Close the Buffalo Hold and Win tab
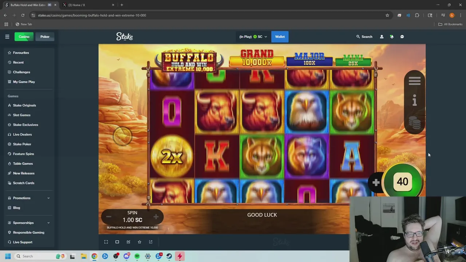 point(55,5)
